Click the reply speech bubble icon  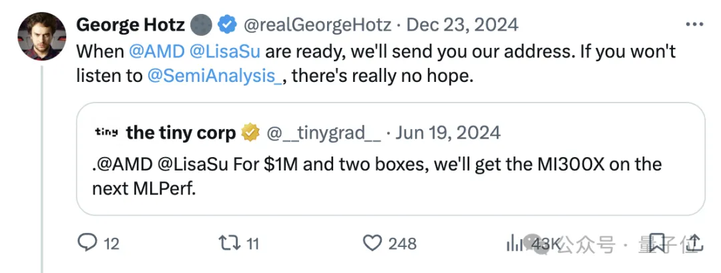[87, 243]
